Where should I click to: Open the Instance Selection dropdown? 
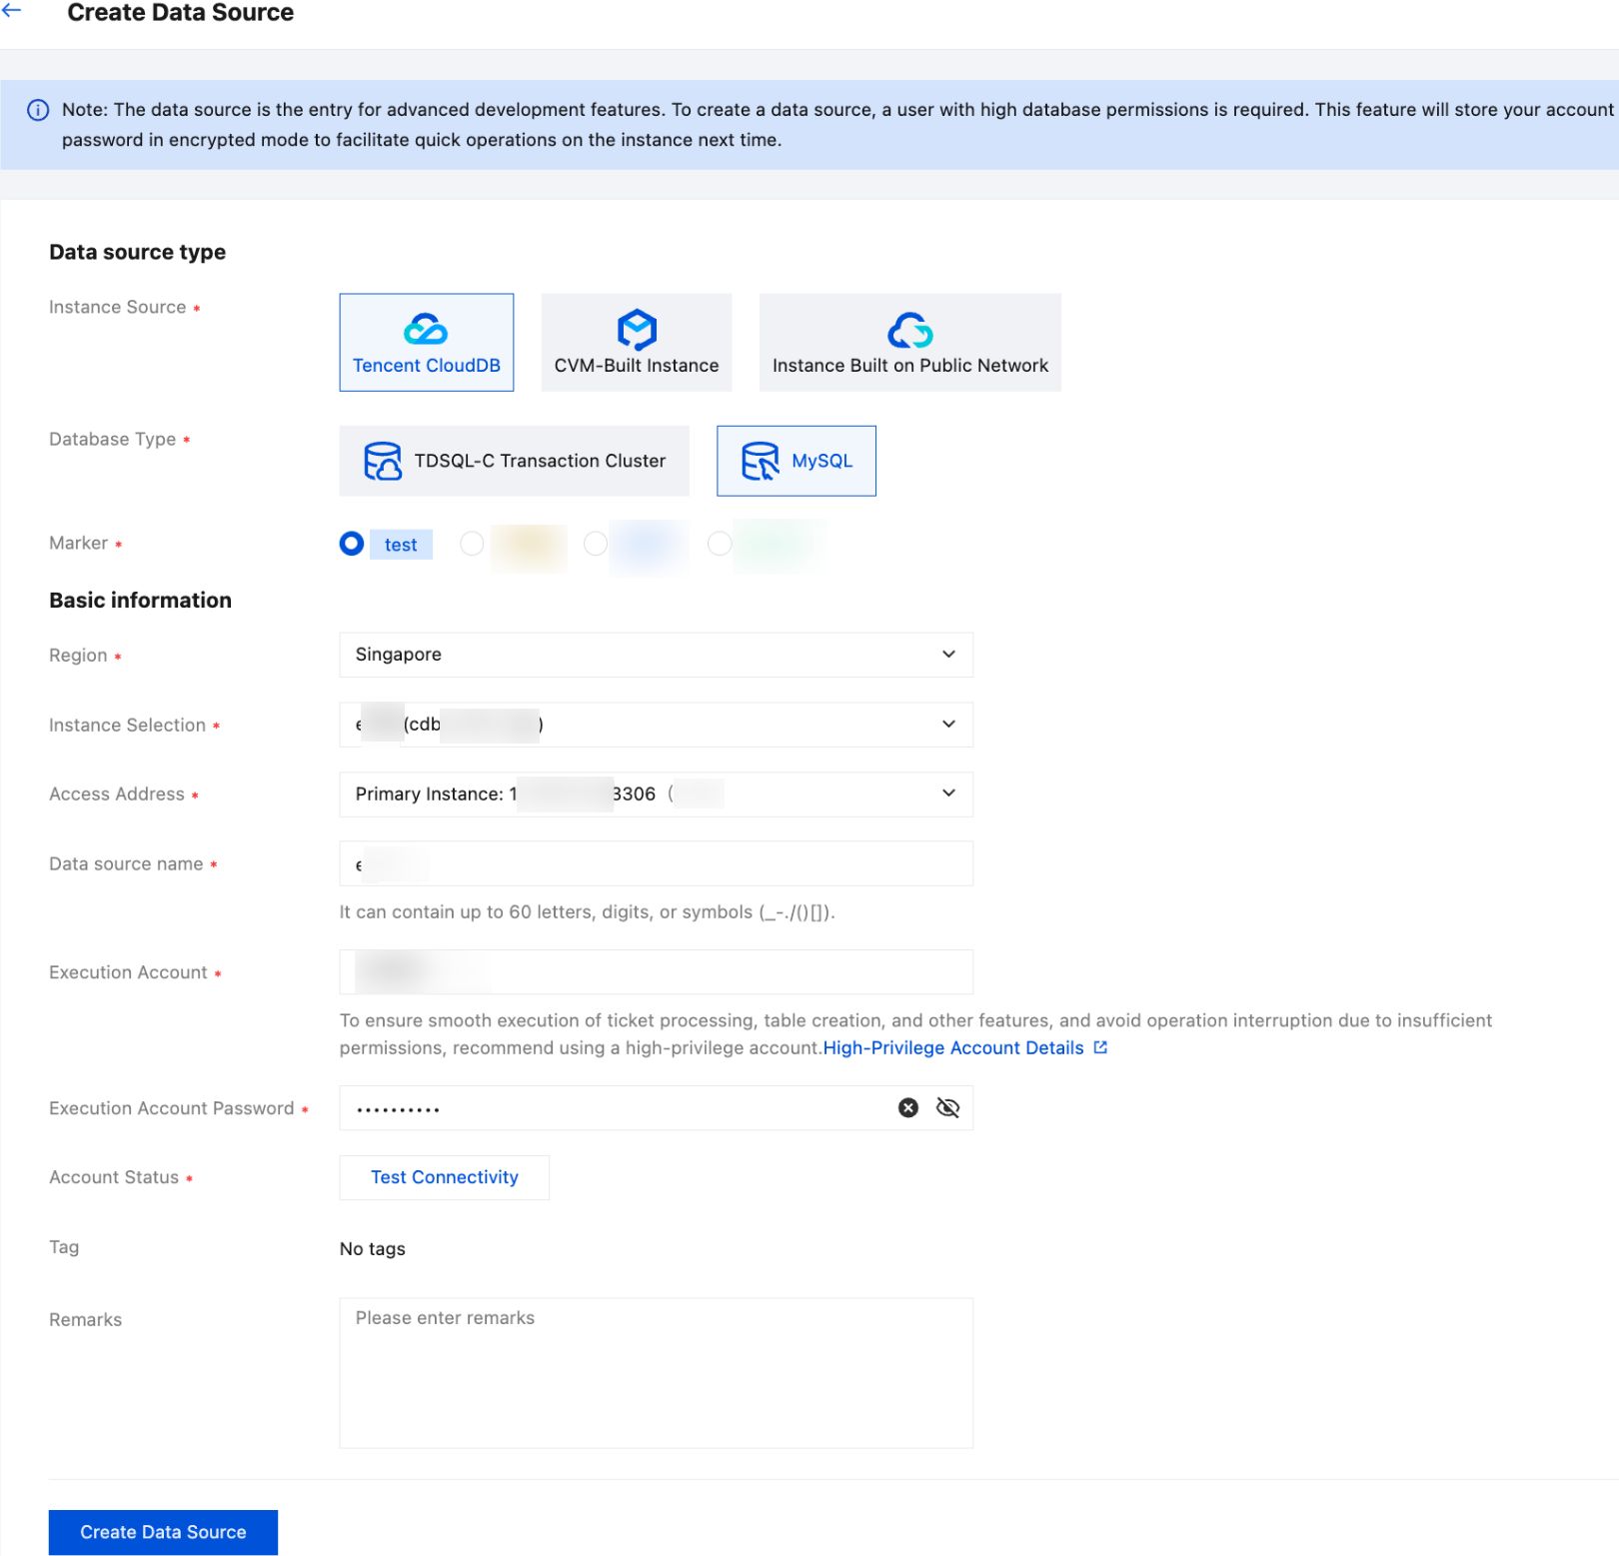[x=657, y=725]
